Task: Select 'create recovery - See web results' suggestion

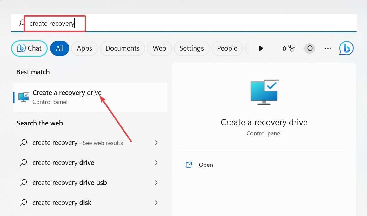Action: [x=90, y=143]
